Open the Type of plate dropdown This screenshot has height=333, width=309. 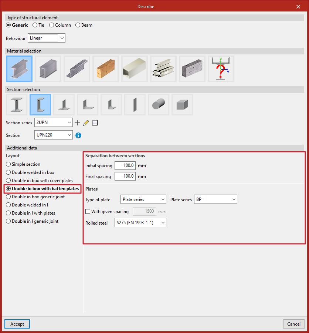point(143,199)
